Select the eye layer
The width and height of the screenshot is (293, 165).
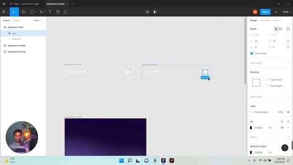(x=23, y=33)
